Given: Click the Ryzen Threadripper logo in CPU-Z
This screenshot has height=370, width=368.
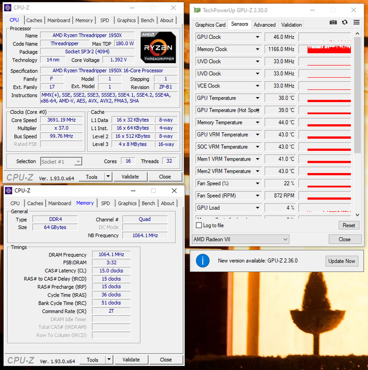Looking at the screenshot, I should [158, 47].
